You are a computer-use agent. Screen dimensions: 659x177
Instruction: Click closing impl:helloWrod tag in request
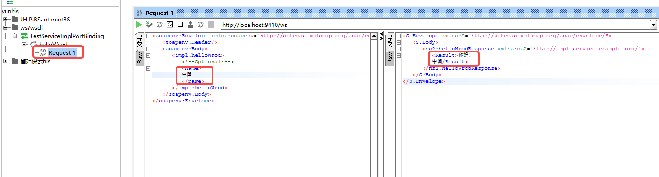199,87
